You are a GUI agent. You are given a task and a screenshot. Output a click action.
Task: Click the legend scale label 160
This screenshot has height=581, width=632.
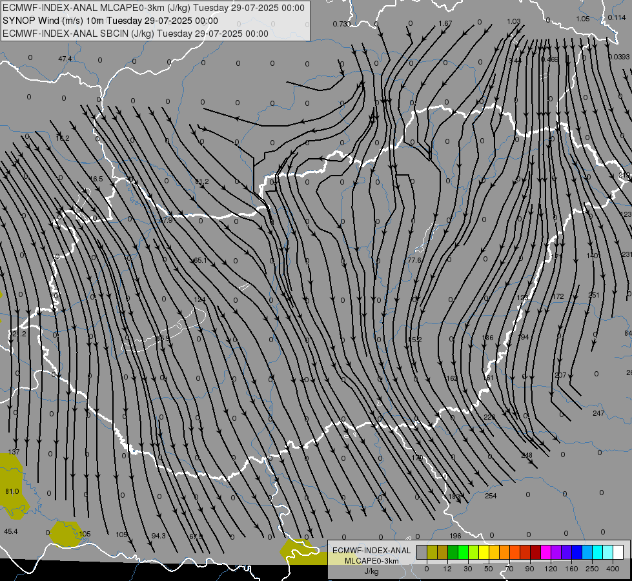tap(571, 569)
